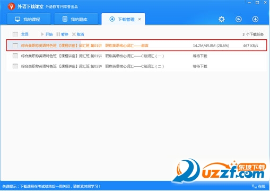The image size is (270, 191).
Task: Click the 14.2M/49.8M (28.6%) progress text
Action: point(211,46)
